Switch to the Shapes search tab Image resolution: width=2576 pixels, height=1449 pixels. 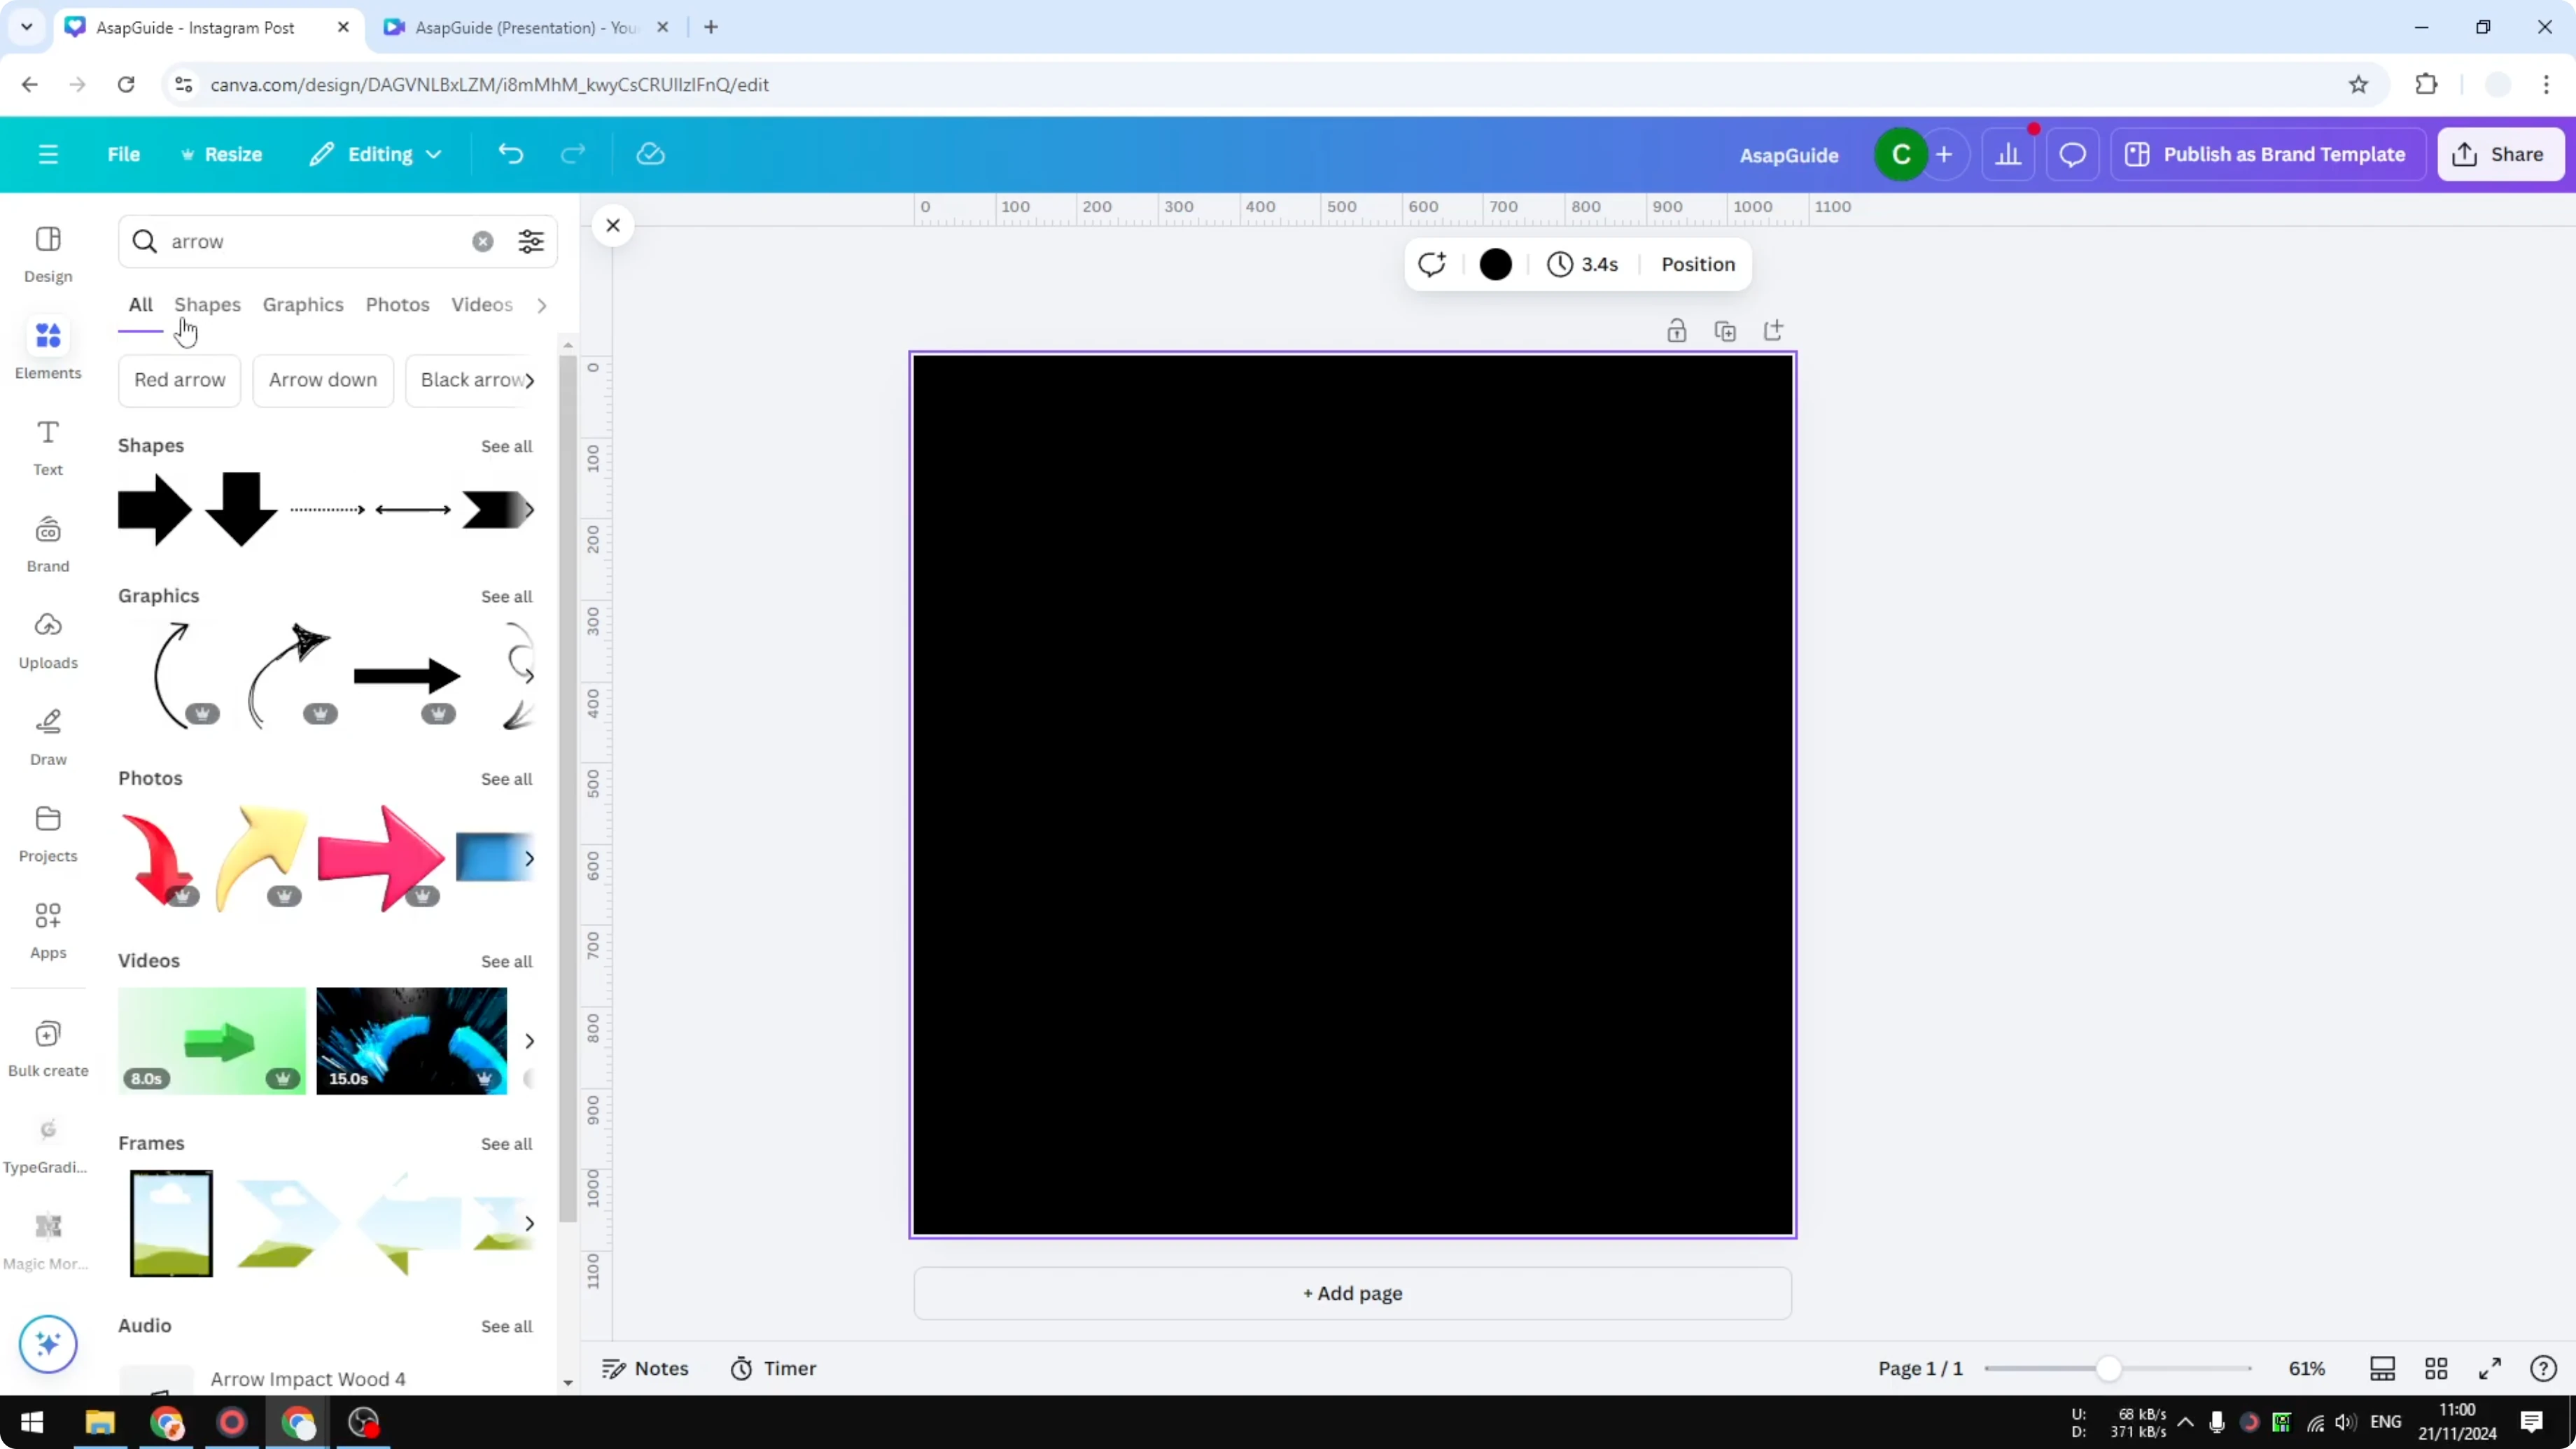click(208, 305)
